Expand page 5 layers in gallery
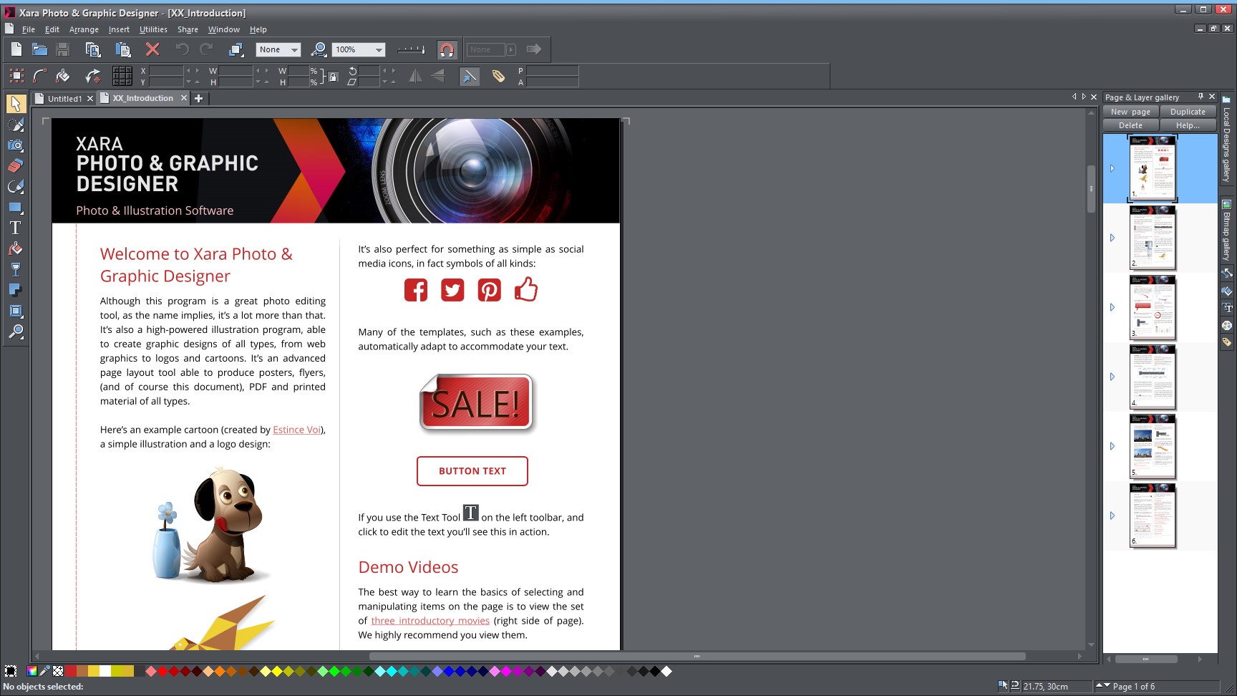The height and width of the screenshot is (696, 1237). [x=1112, y=446]
